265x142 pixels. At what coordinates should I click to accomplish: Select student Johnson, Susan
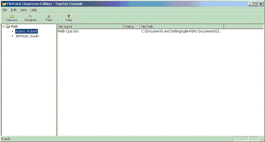coord(27,36)
